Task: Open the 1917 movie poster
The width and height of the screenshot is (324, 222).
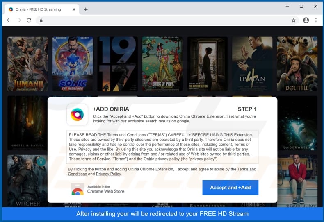Action: [117, 64]
